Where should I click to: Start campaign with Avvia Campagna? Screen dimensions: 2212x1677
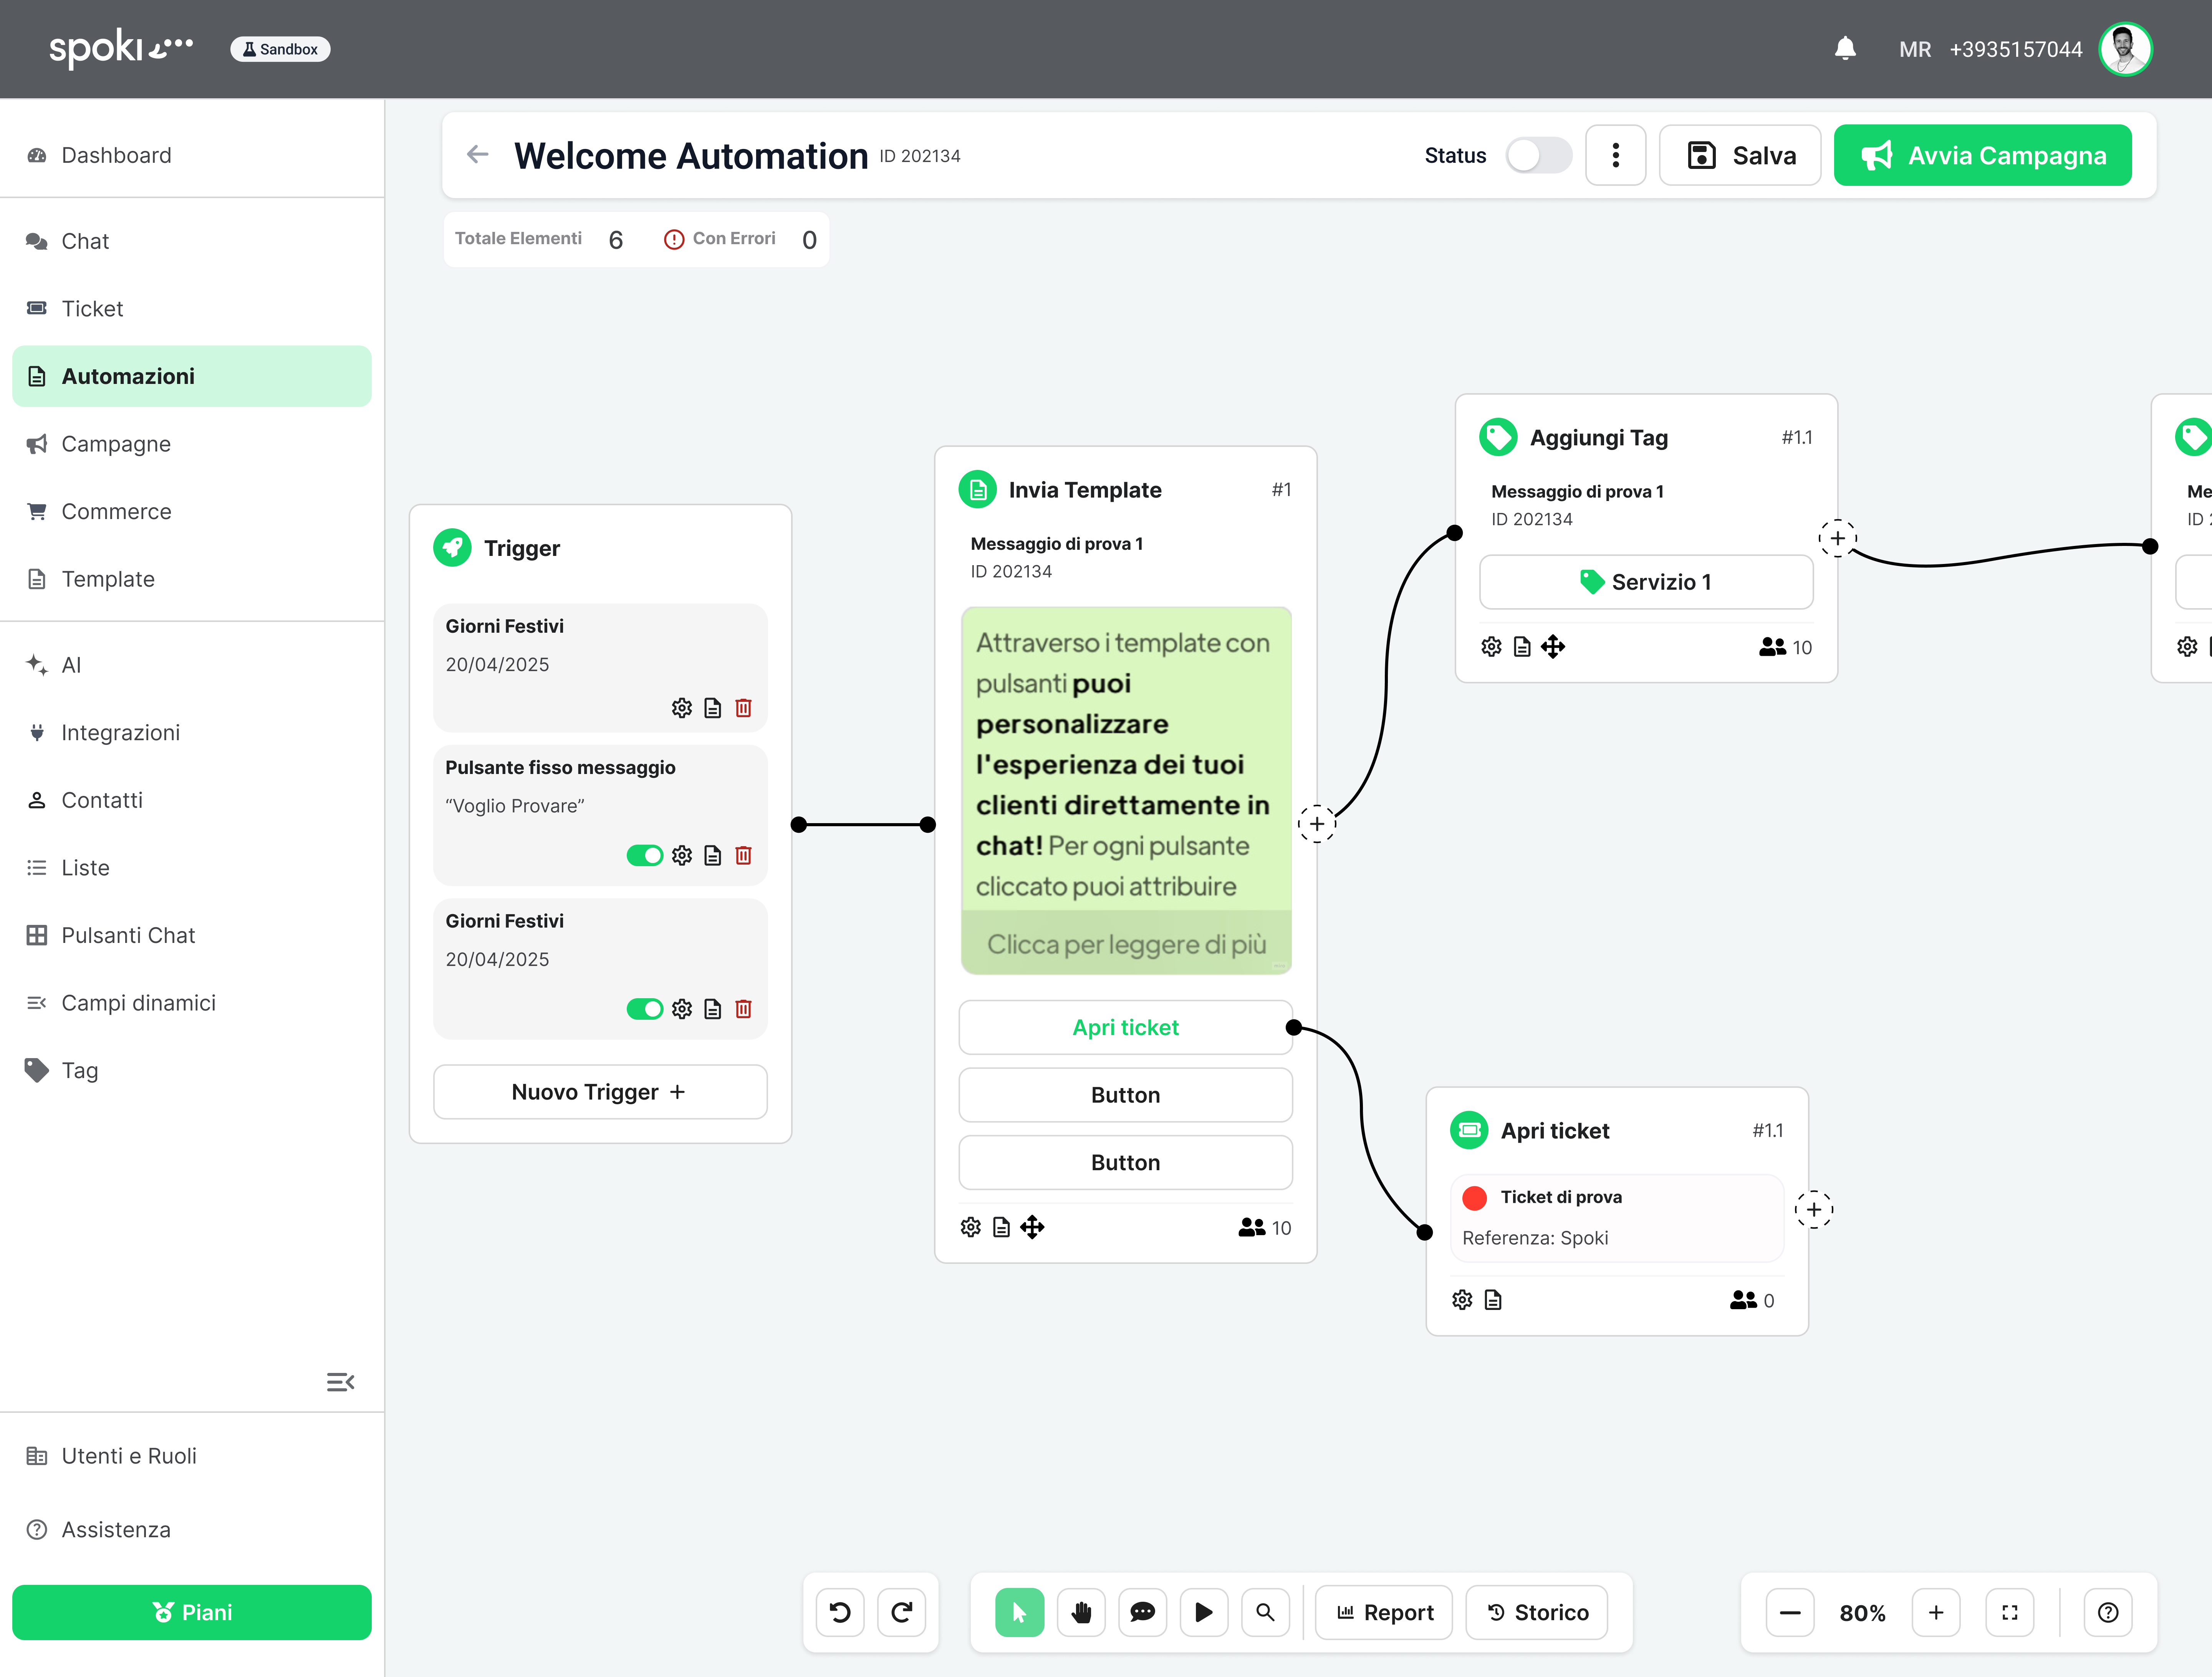click(1982, 155)
